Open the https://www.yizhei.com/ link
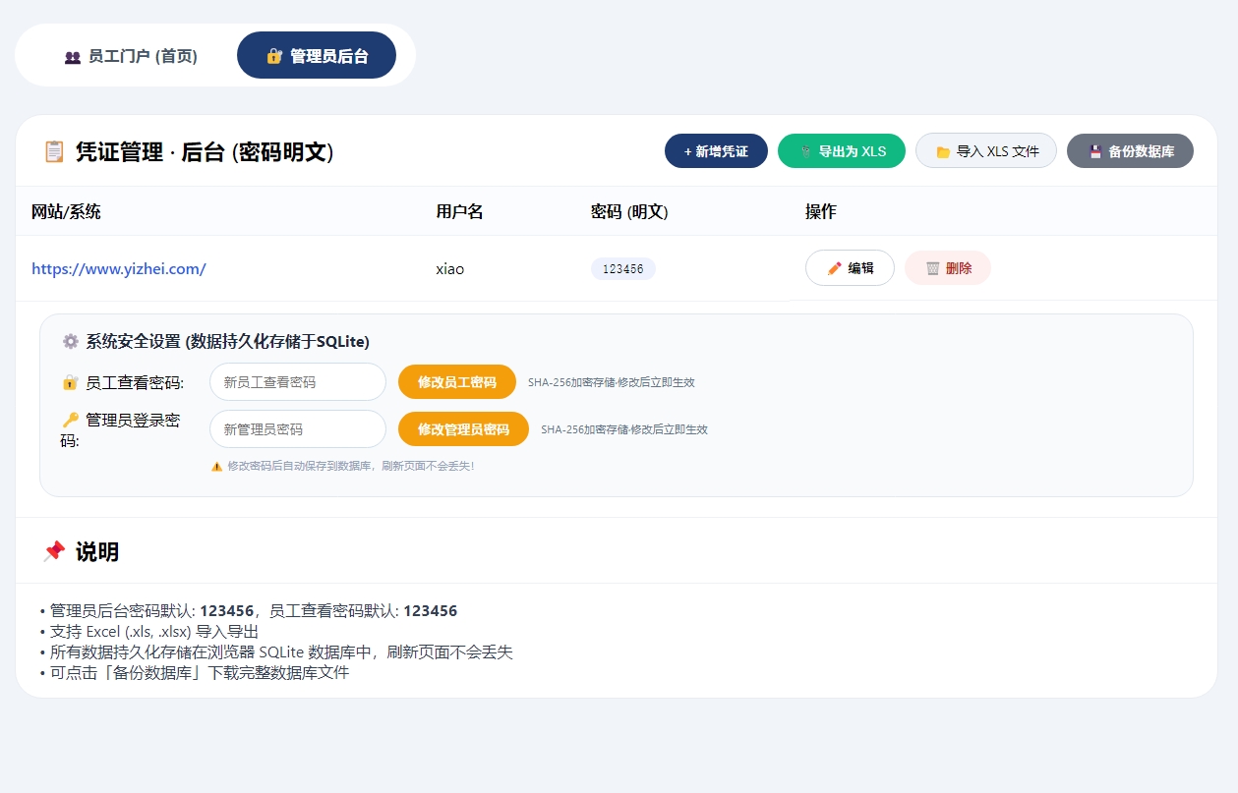Viewport: 1238px width, 793px height. 119,268
